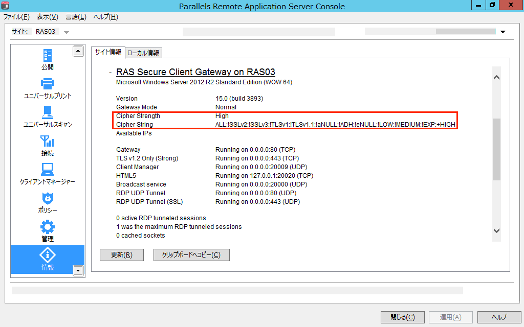524x327 pixels.
Task: Open the 公開 (Publishing) category icon
Action: click(48, 55)
